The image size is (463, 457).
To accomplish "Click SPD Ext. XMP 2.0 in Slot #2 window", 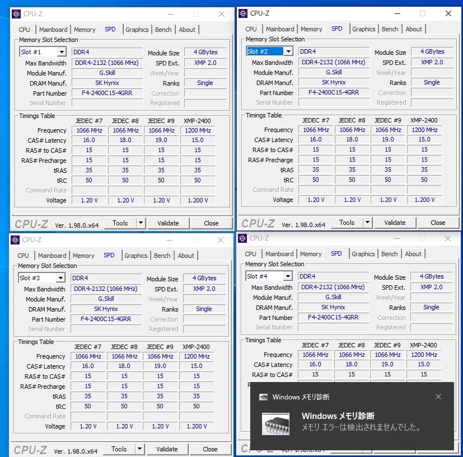I will click(432, 62).
